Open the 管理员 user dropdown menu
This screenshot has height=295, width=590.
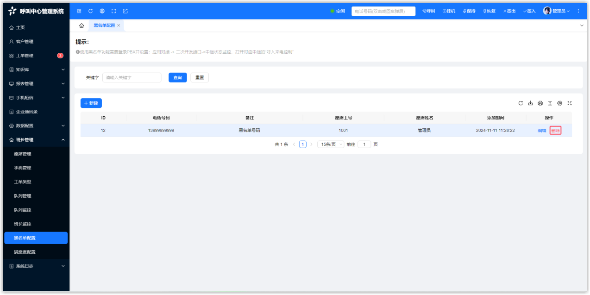click(x=556, y=11)
